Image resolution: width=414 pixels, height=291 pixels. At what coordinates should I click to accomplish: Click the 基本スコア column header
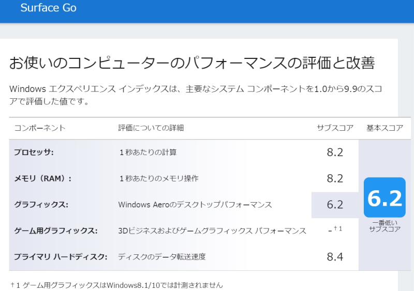[385, 128]
